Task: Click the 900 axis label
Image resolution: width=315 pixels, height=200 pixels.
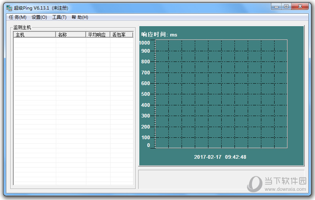Action: click(x=146, y=51)
